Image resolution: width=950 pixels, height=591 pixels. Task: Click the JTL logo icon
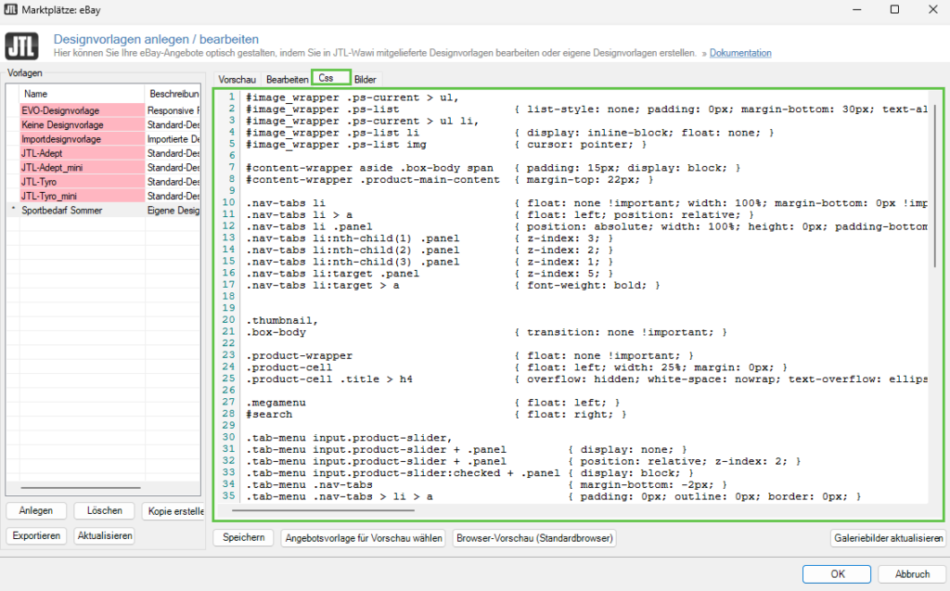pyautogui.click(x=22, y=45)
